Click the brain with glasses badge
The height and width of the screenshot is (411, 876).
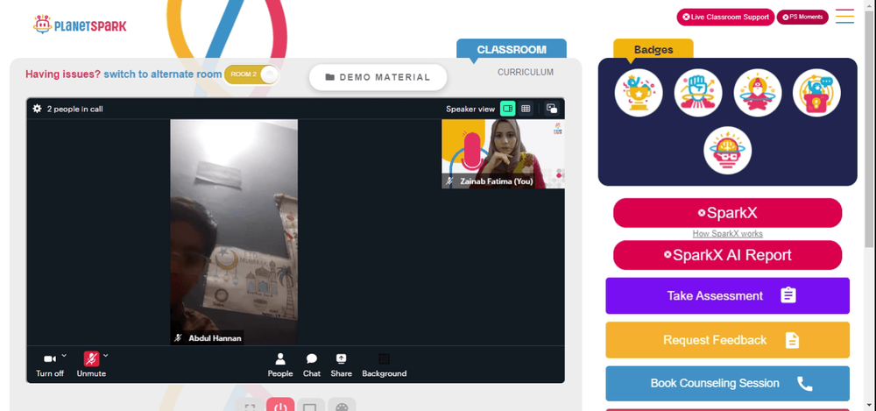click(x=727, y=151)
